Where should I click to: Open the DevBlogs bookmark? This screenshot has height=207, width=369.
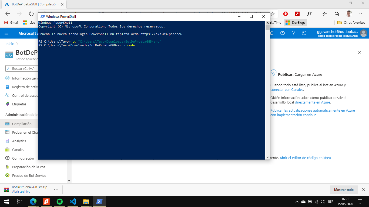point(296,23)
